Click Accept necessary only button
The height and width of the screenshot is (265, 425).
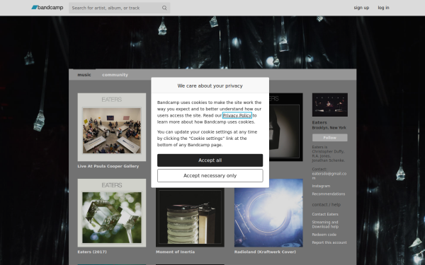pos(210,176)
